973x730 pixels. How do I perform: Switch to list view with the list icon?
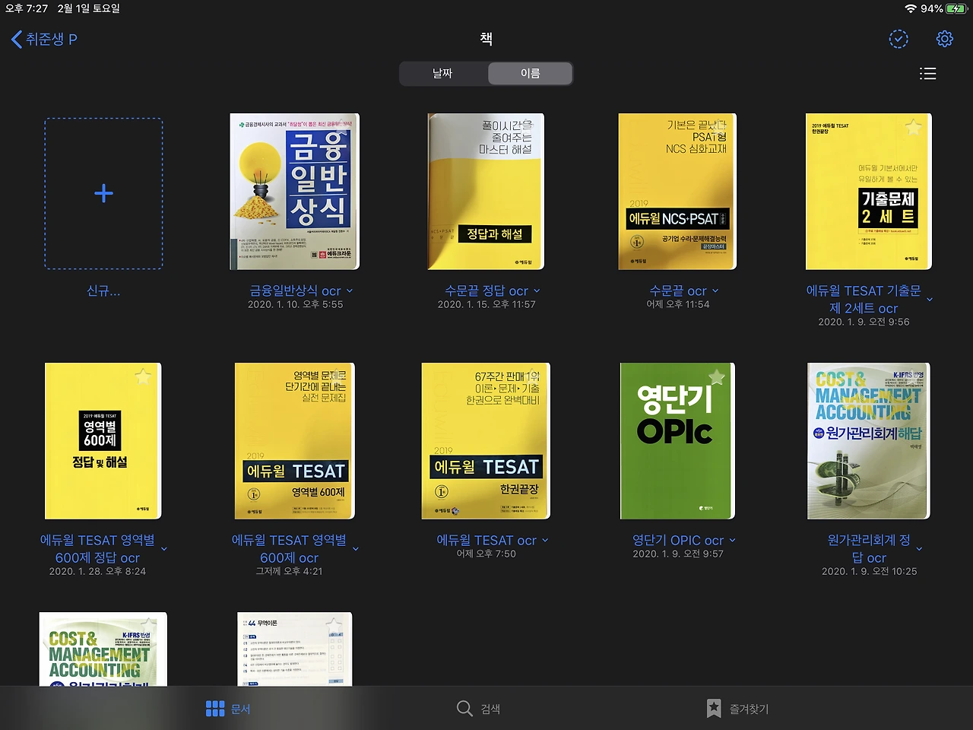tap(927, 74)
